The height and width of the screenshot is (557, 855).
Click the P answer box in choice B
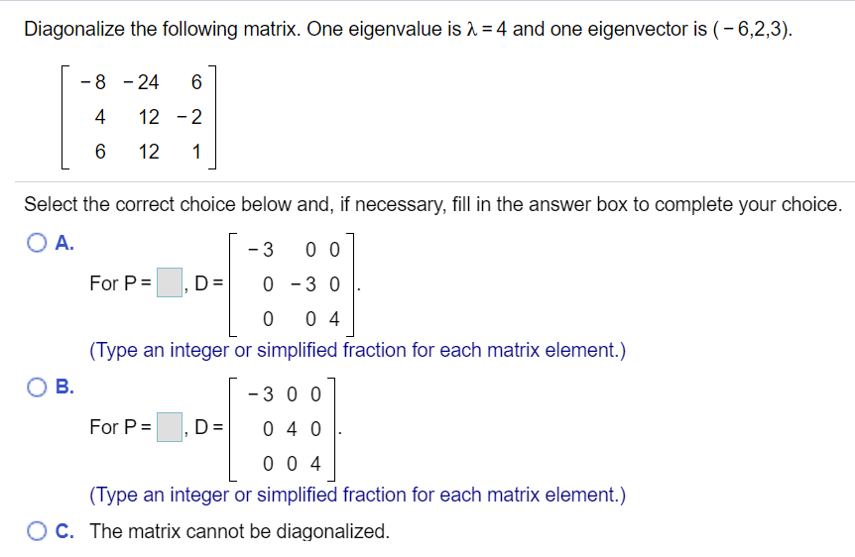[170, 427]
